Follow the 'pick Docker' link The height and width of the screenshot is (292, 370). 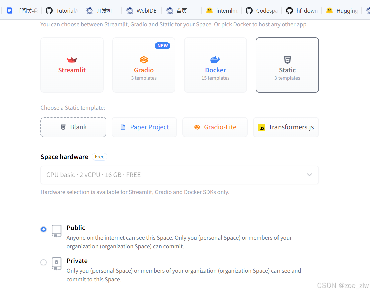tap(236, 25)
